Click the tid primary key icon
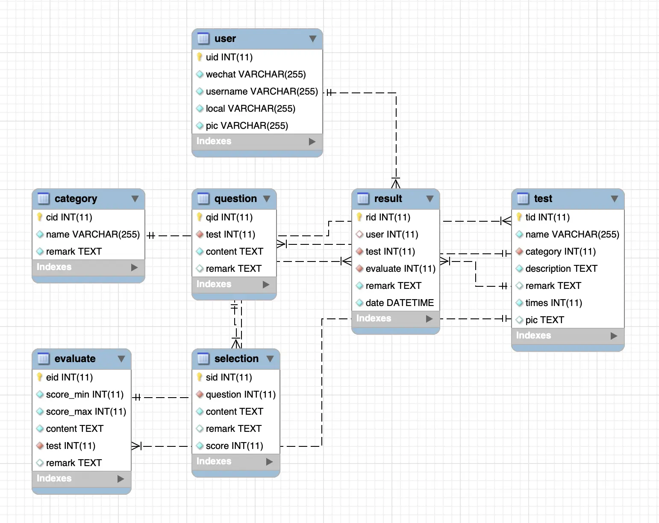Image resolution: width=659 pixels, height=523 pixels. [x=519, y=217]
